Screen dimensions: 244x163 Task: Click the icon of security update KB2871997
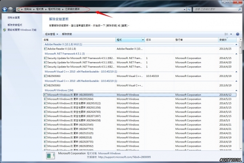45,116
